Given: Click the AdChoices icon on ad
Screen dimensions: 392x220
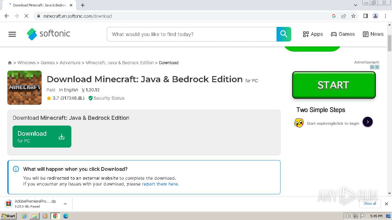Looking at the screenshot, I should pos(373,67).
